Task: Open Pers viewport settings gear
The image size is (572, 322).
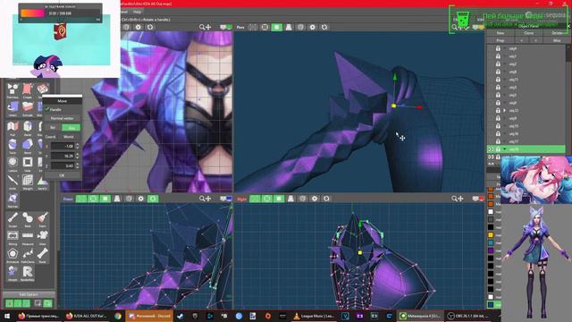Action: [312, 27]
